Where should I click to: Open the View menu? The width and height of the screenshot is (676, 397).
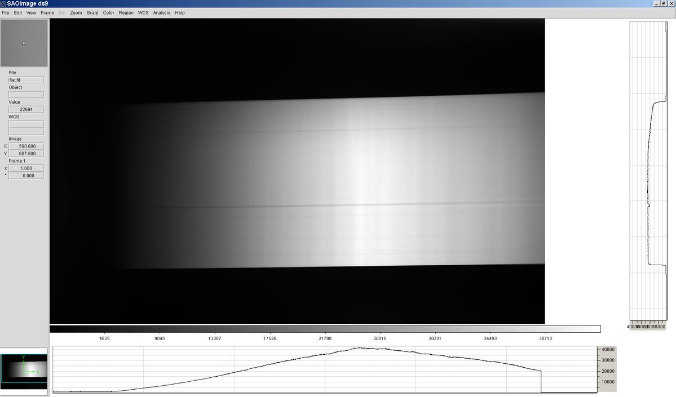[31, 12]
